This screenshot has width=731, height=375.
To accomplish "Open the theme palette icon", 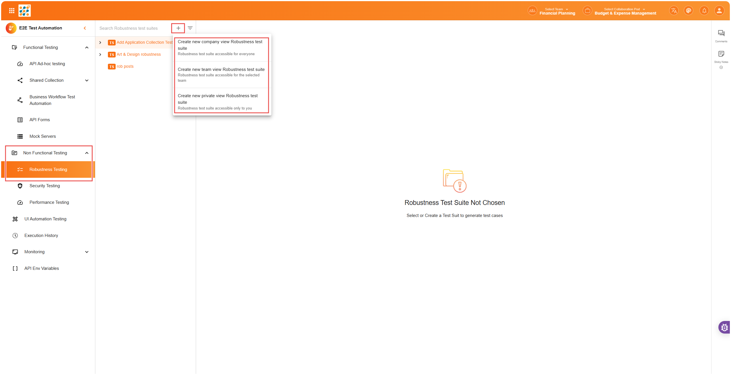I will (689, 11).
